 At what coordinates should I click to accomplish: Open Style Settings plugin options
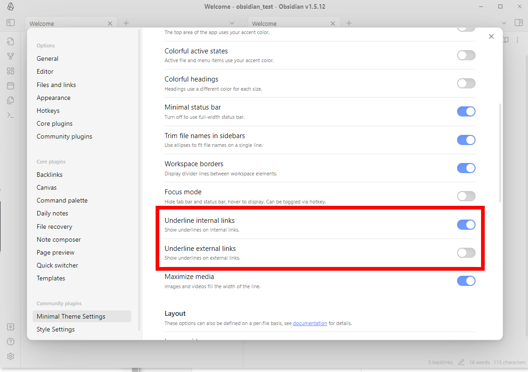[x=82, y=329]
